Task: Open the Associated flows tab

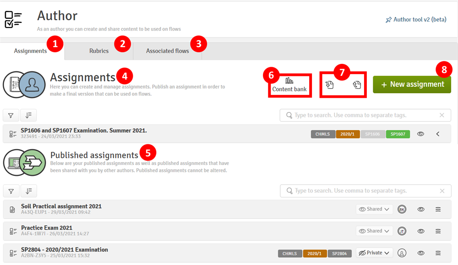Action: pyautogui.click(x=167, y=51)
